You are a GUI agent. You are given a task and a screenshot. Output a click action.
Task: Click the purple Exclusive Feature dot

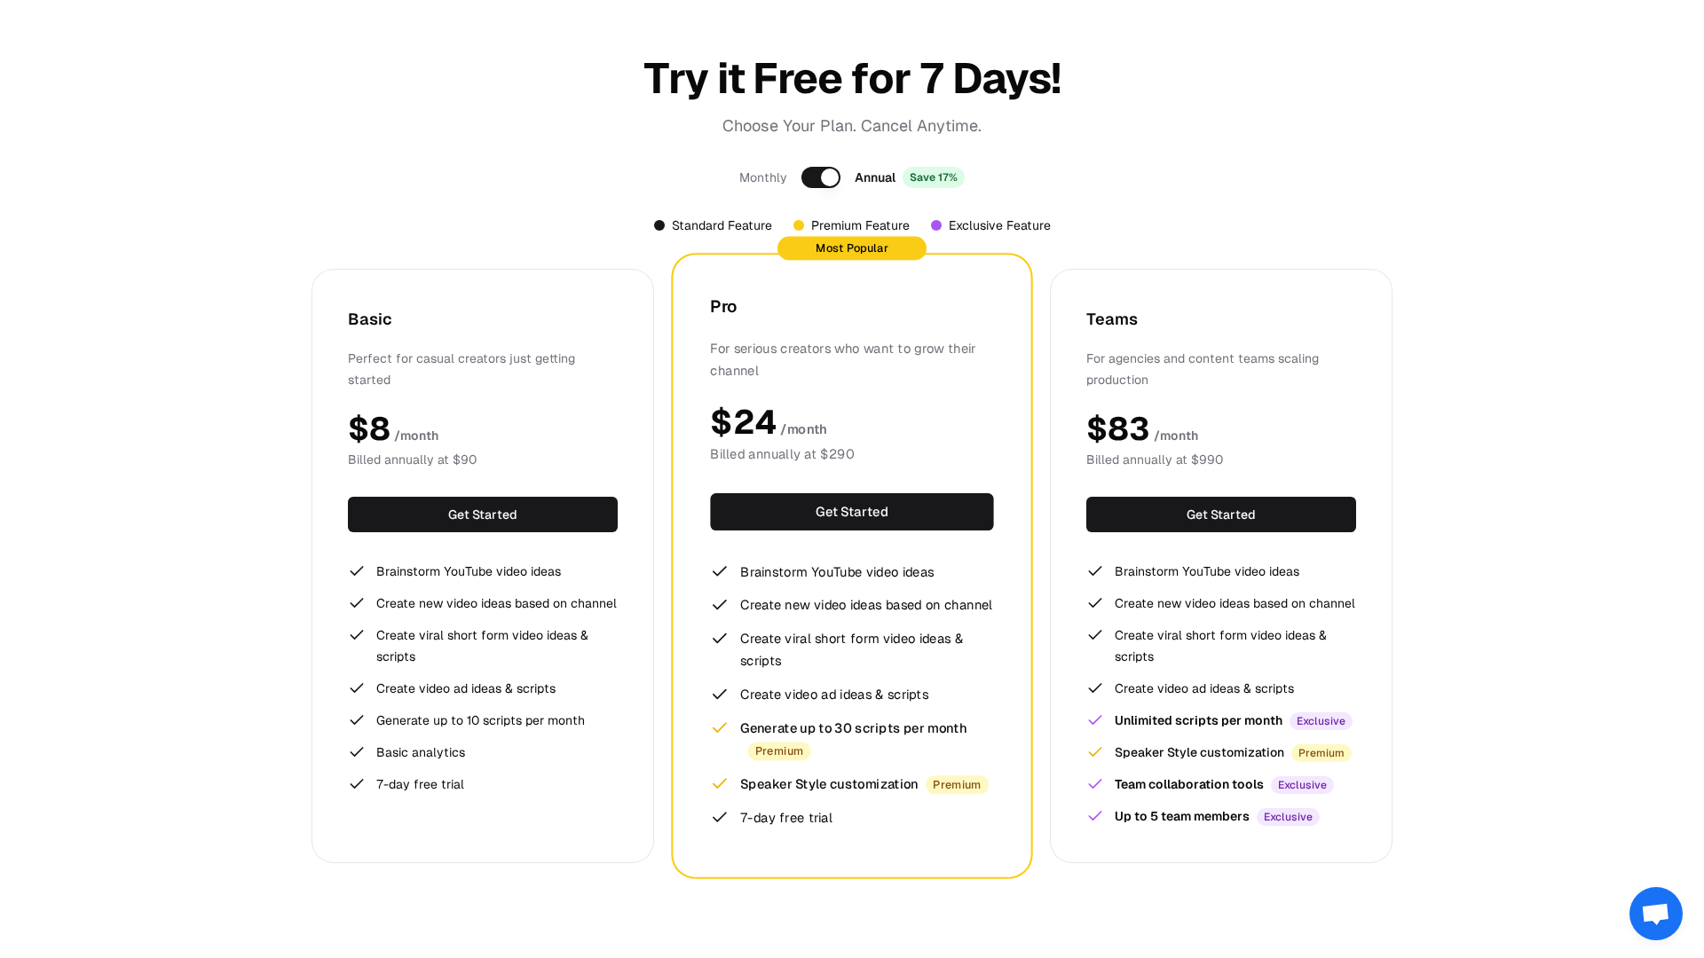point(936,225)
